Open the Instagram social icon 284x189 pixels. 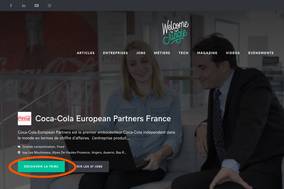tap(49, 6)
